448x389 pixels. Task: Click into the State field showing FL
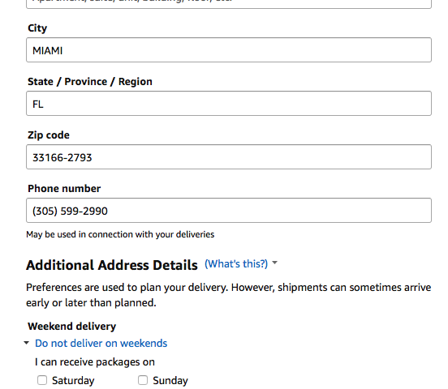229,103
